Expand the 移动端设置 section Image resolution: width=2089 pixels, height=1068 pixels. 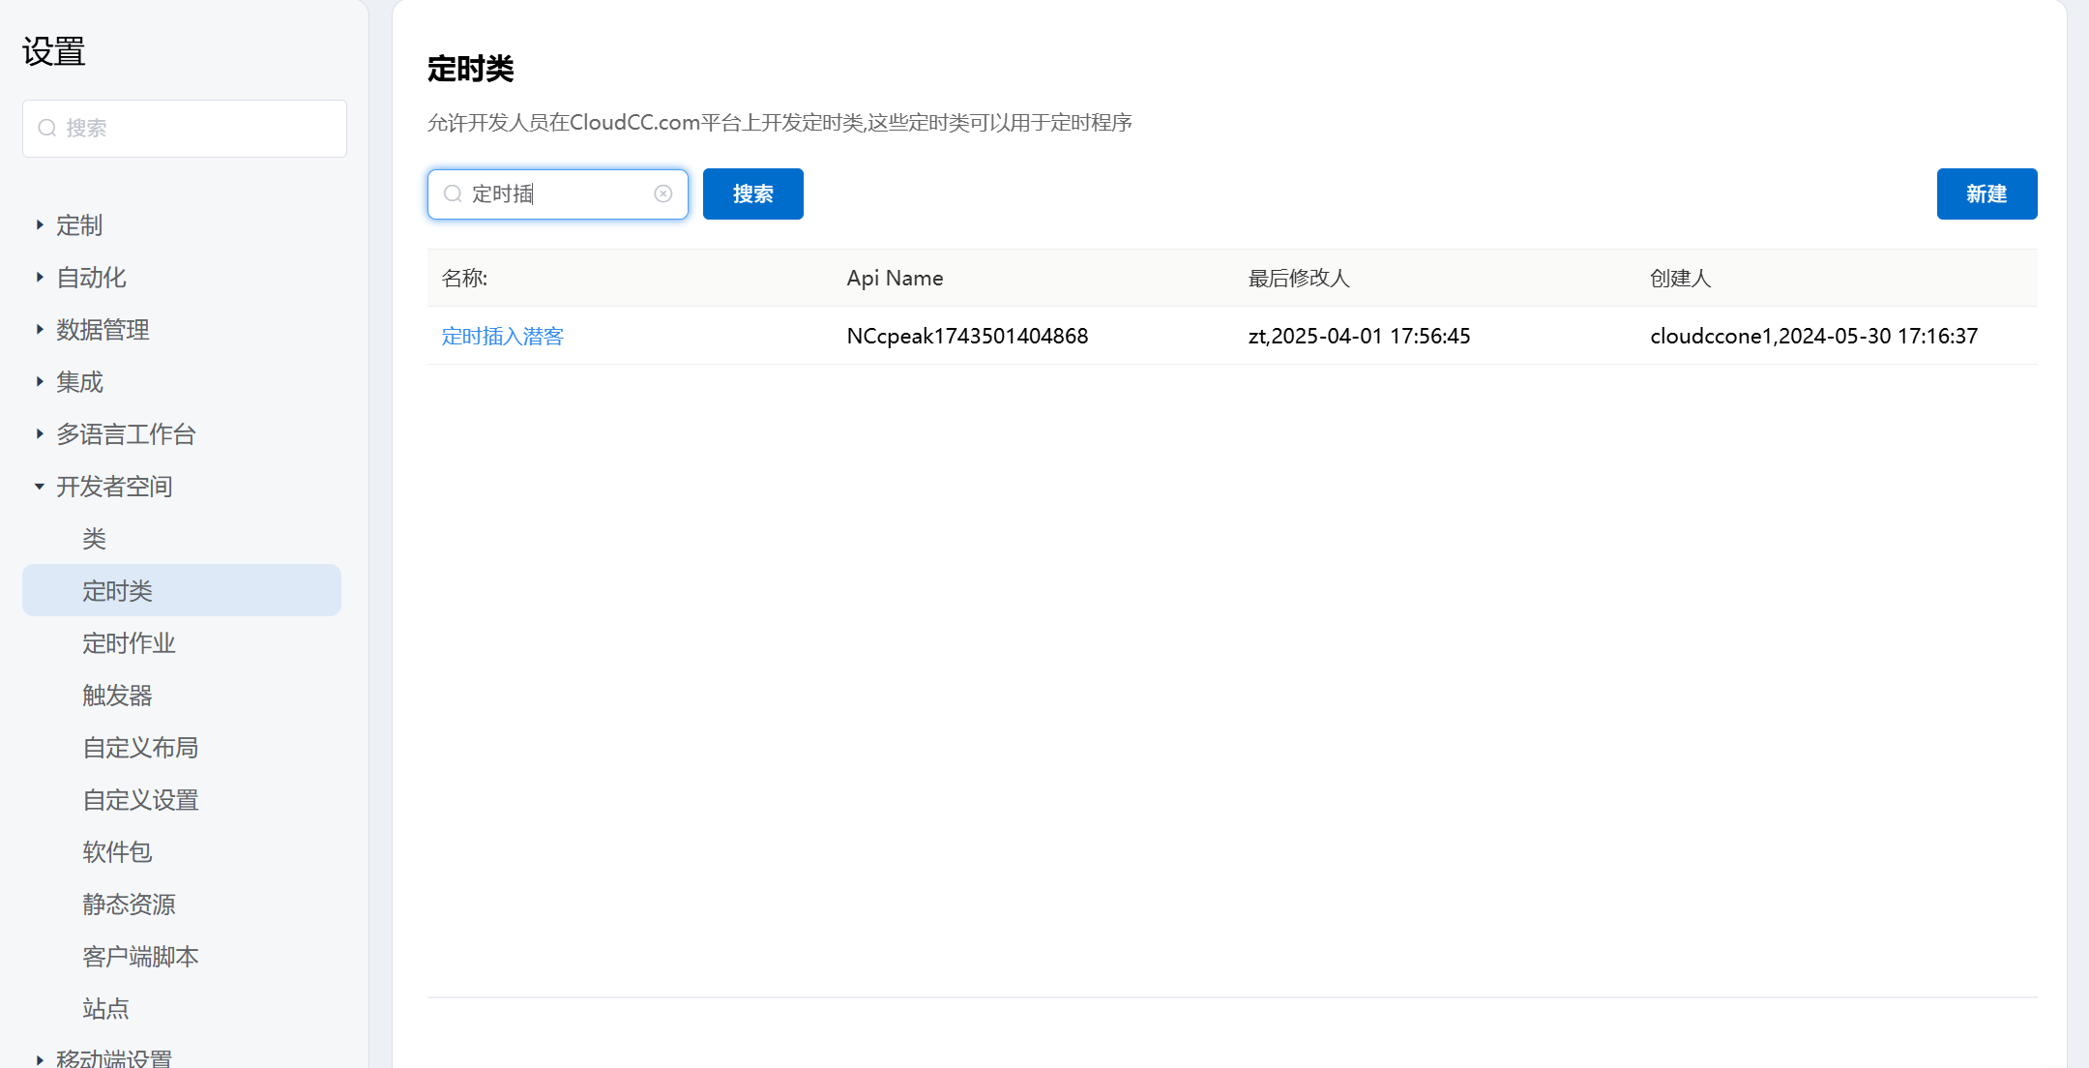click(40, 1059)
